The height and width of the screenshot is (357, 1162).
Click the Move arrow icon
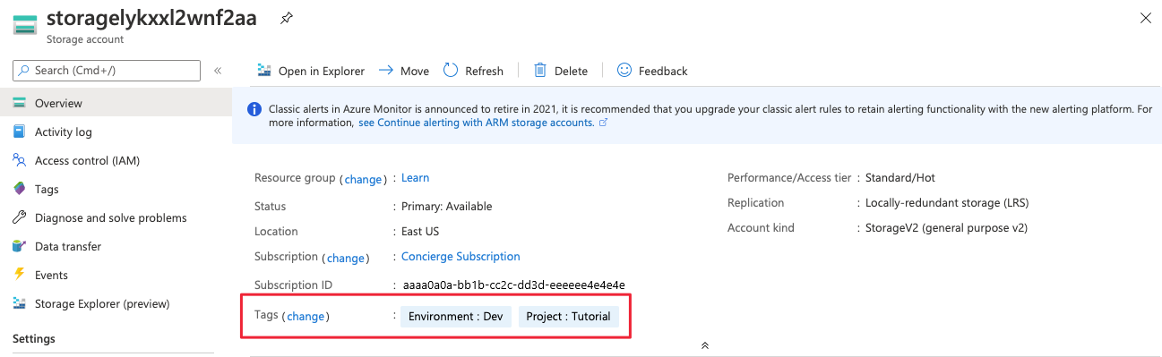(x=386, y=70)
